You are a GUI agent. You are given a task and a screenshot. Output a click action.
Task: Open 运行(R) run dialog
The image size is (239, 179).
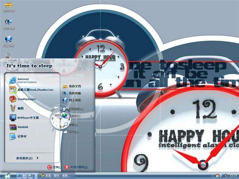click(x=71, y=132)
